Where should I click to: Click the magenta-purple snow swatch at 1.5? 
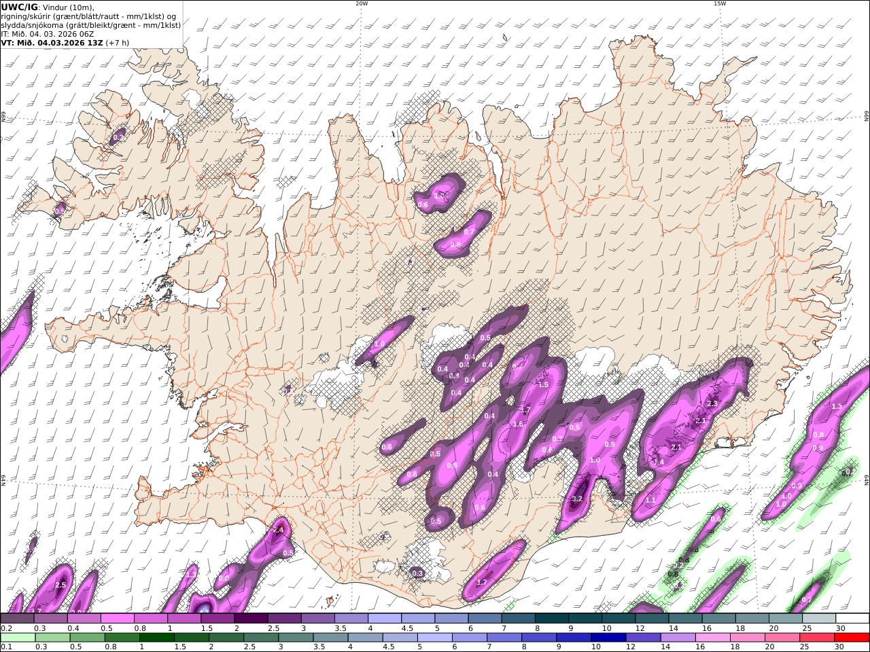click(x=217, y=618)
